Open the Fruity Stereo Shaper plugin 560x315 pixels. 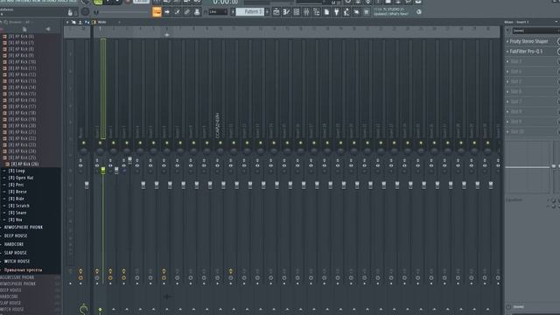528,41
